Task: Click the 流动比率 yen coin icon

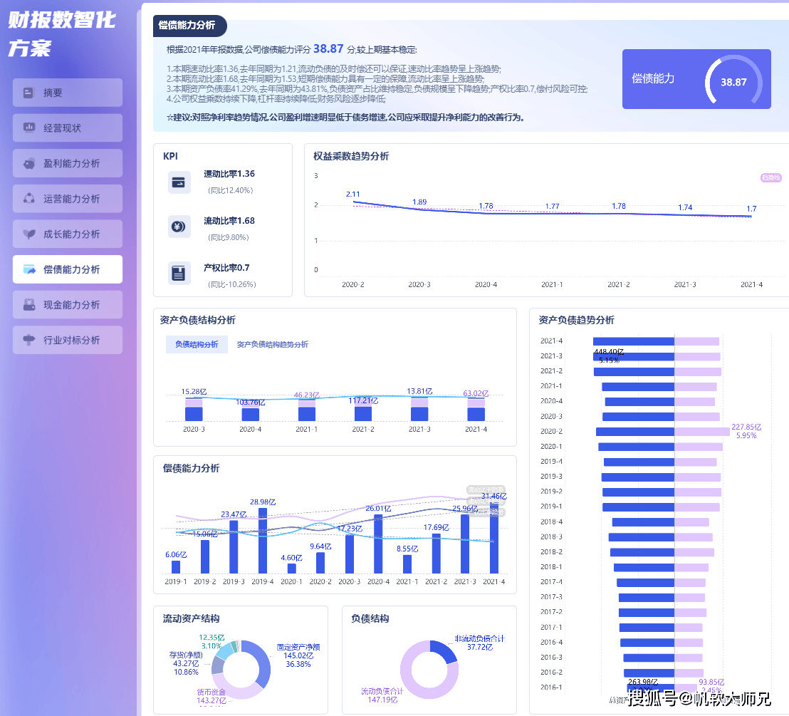Action: click(x=179, y=227)
